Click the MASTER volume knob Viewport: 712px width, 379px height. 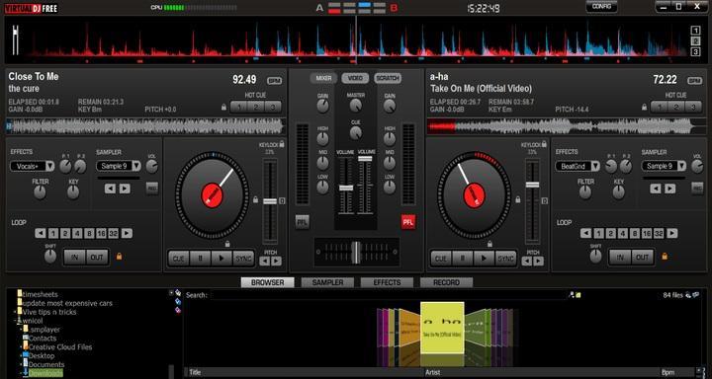tap(356, 106)
